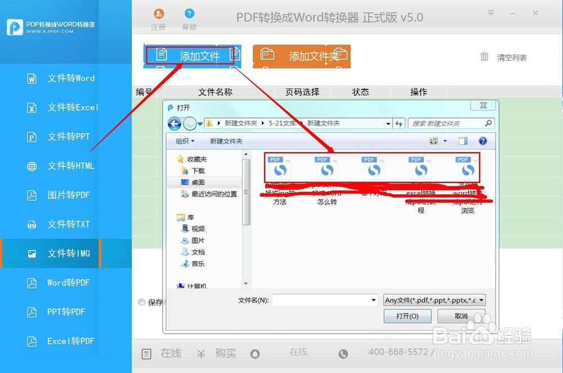Click the 购买 yen icon
This screenshot has width=563, height=373.
pos(201,354)
